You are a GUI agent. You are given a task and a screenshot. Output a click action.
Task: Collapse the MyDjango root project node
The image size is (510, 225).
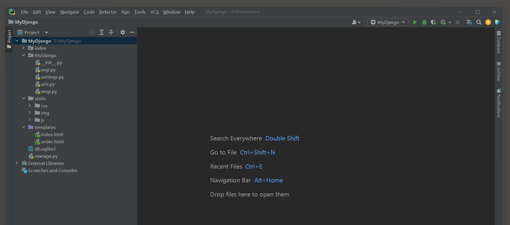(17, 41)
